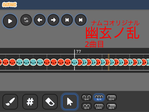This screenshot has height=112, width=149.
Task: Click the song title 幽玄ノ乱
Action: pos(112,33)
